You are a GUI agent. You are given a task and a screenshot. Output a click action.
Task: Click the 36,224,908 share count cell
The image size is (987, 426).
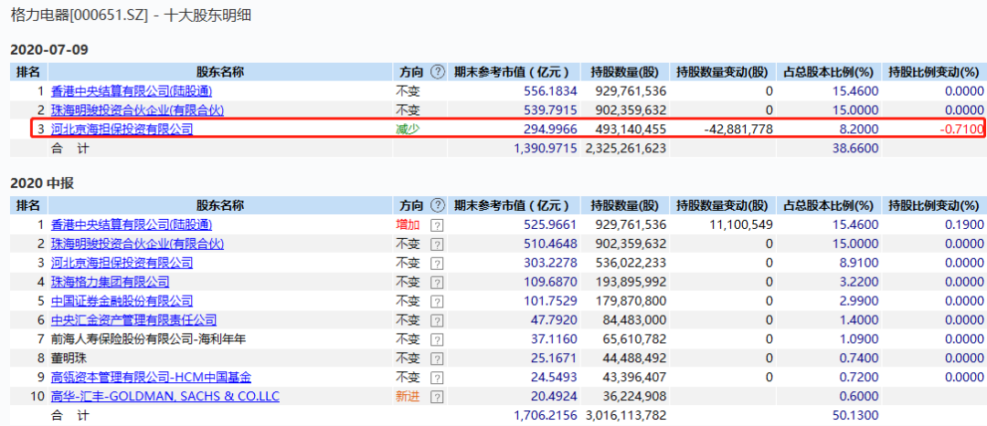[632, 397]
